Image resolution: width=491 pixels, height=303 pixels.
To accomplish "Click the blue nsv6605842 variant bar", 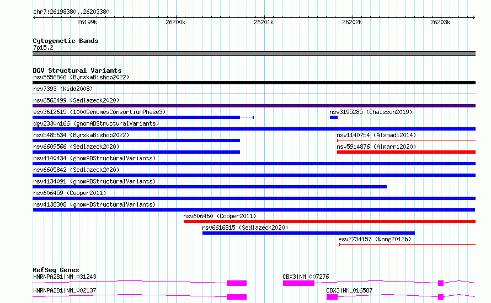I will click(x=254, y=175).
